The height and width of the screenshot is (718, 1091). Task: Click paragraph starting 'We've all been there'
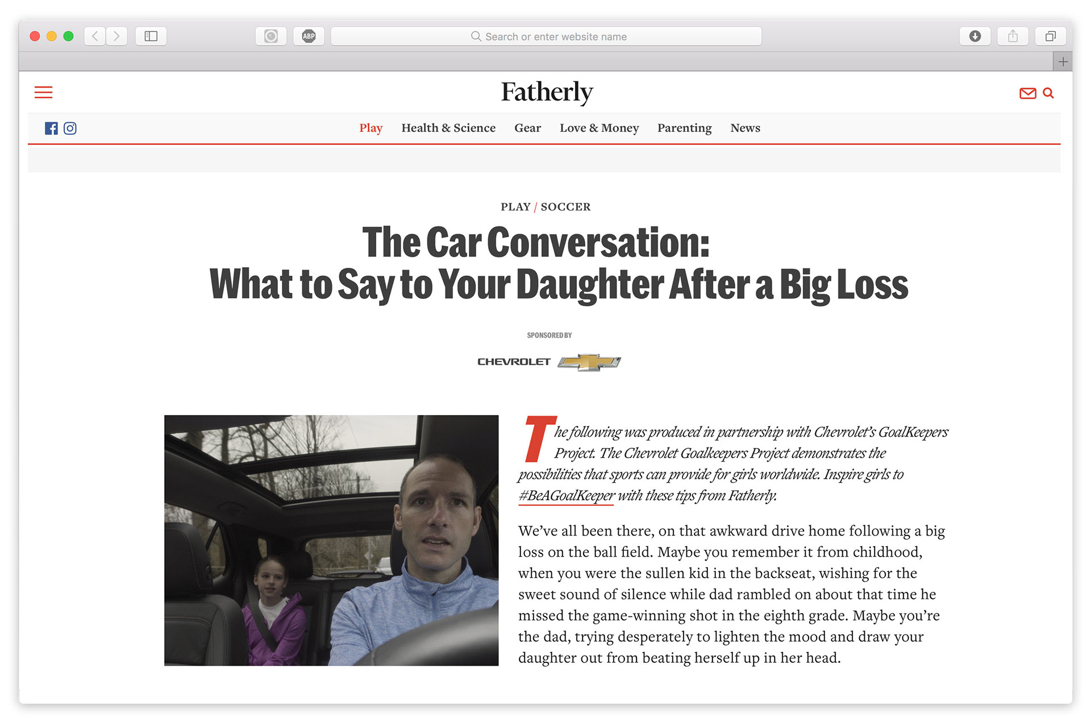pos(731,594)
